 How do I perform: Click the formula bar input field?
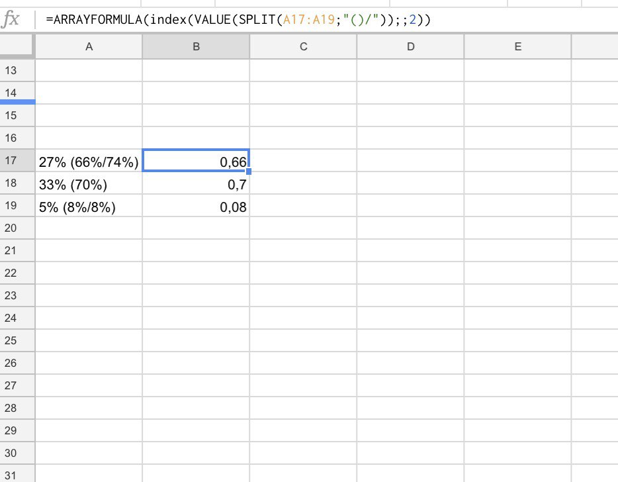(327, 19)
